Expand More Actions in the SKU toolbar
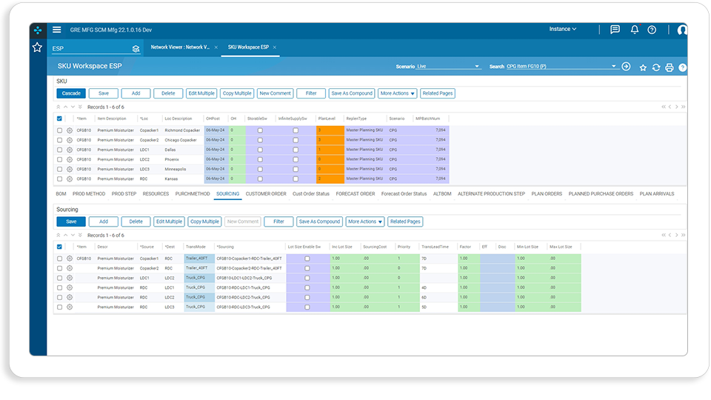The width and height of the screenshot is (711, 400). pos(397,93)
